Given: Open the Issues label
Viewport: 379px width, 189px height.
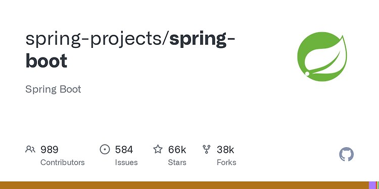Looking at the screenshot, I should (x=126, y=162).
